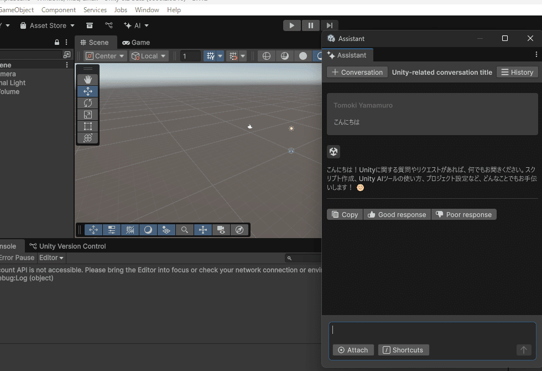Screen dimensions: 542x371
Task: Open the Window menu
Action: (147, 9)
